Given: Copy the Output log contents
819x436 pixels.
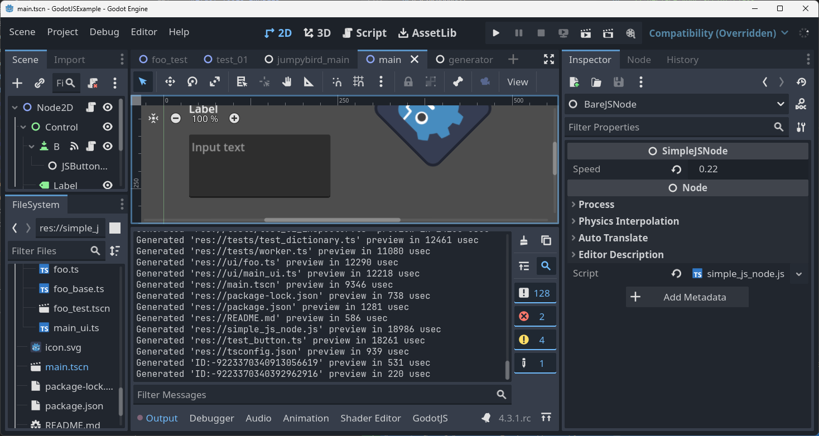Looking at the screenshot, I should (546, 240).
